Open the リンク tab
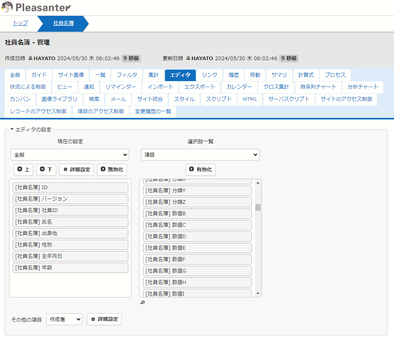This screenshot has height=339, width=394. pyautogui.click(x=210, y=75)
